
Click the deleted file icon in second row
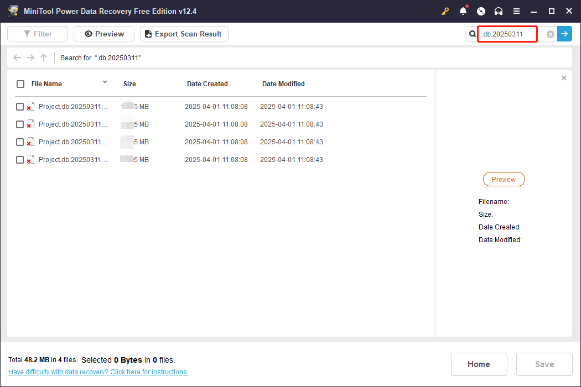pyautogui.click(x=30, y=124)
